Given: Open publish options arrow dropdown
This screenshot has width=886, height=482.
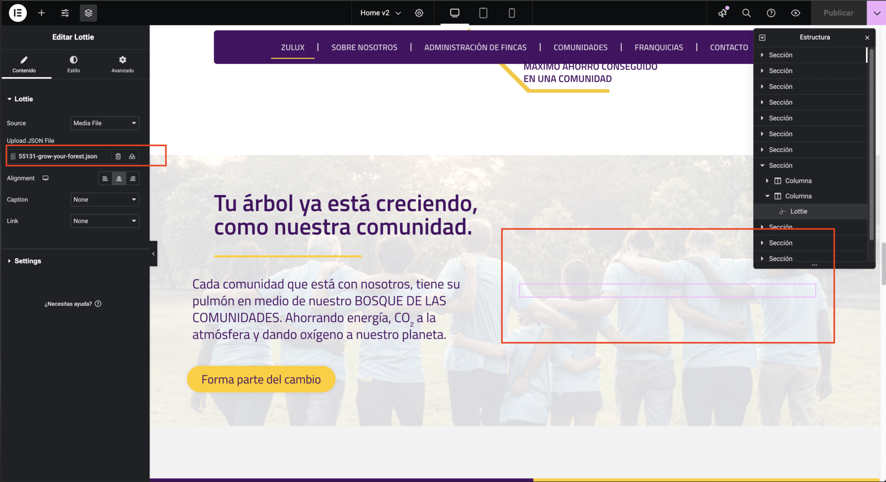Looking at the screenshot, I should 877,13.
